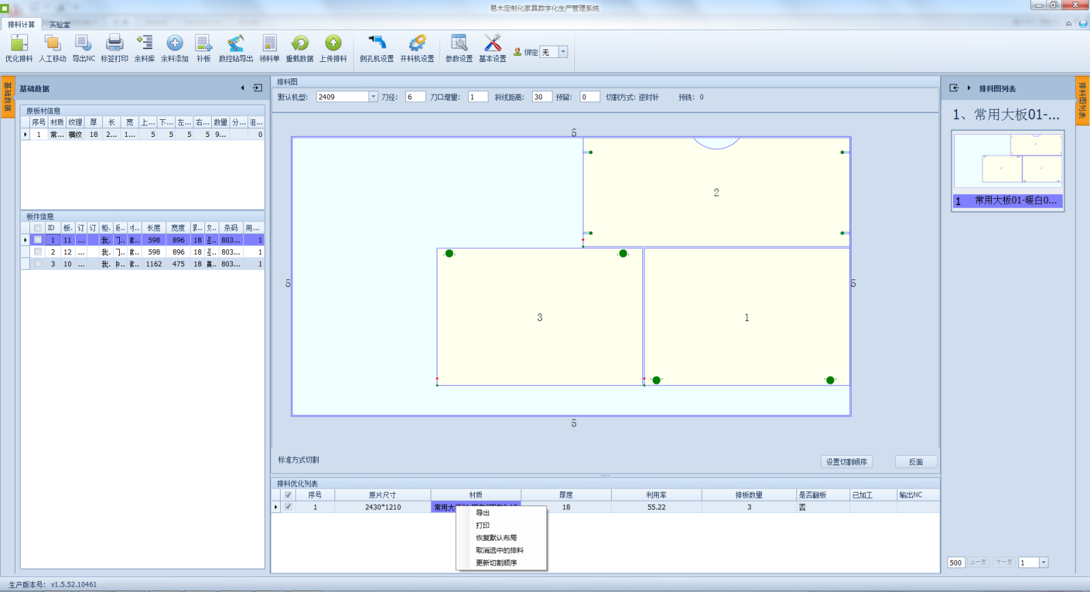
Task: Click the 原片尺寸 column header
Action: [382, 495]
